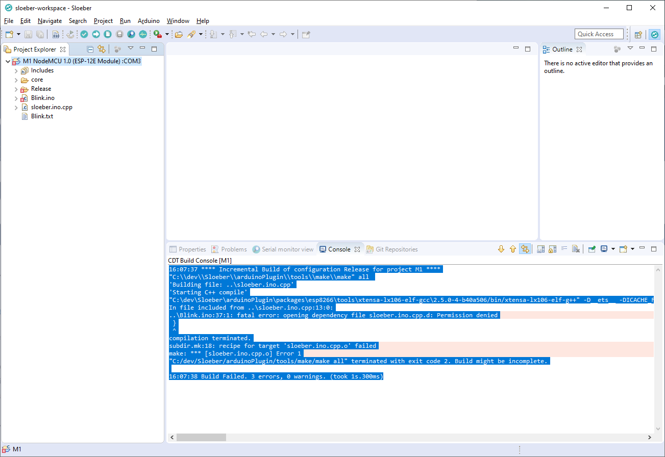The width and height of the screenshot is (665, 457).
Task: Switch to the Serial monitor view tab
Action: click(x=283, y=249)
